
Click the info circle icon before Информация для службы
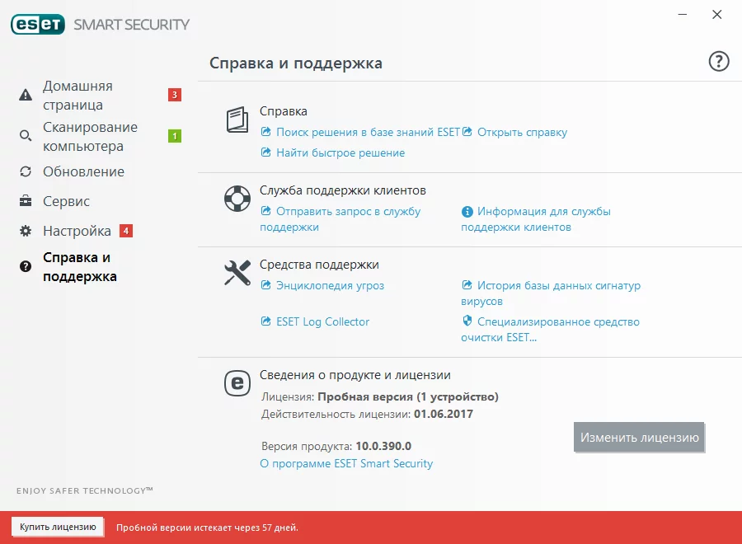point(467,212)
